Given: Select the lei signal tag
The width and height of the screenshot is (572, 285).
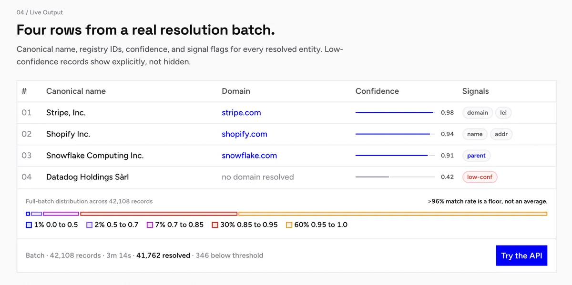Looking at the screenshot, I should click(503, 113).
